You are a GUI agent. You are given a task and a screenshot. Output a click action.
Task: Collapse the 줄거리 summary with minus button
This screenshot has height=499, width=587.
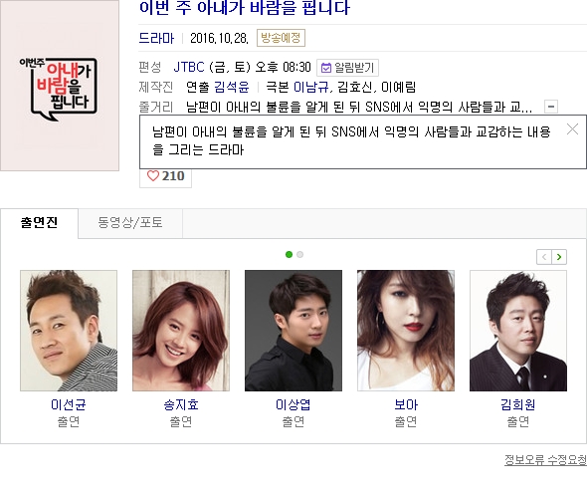click(x=551, y=107)
